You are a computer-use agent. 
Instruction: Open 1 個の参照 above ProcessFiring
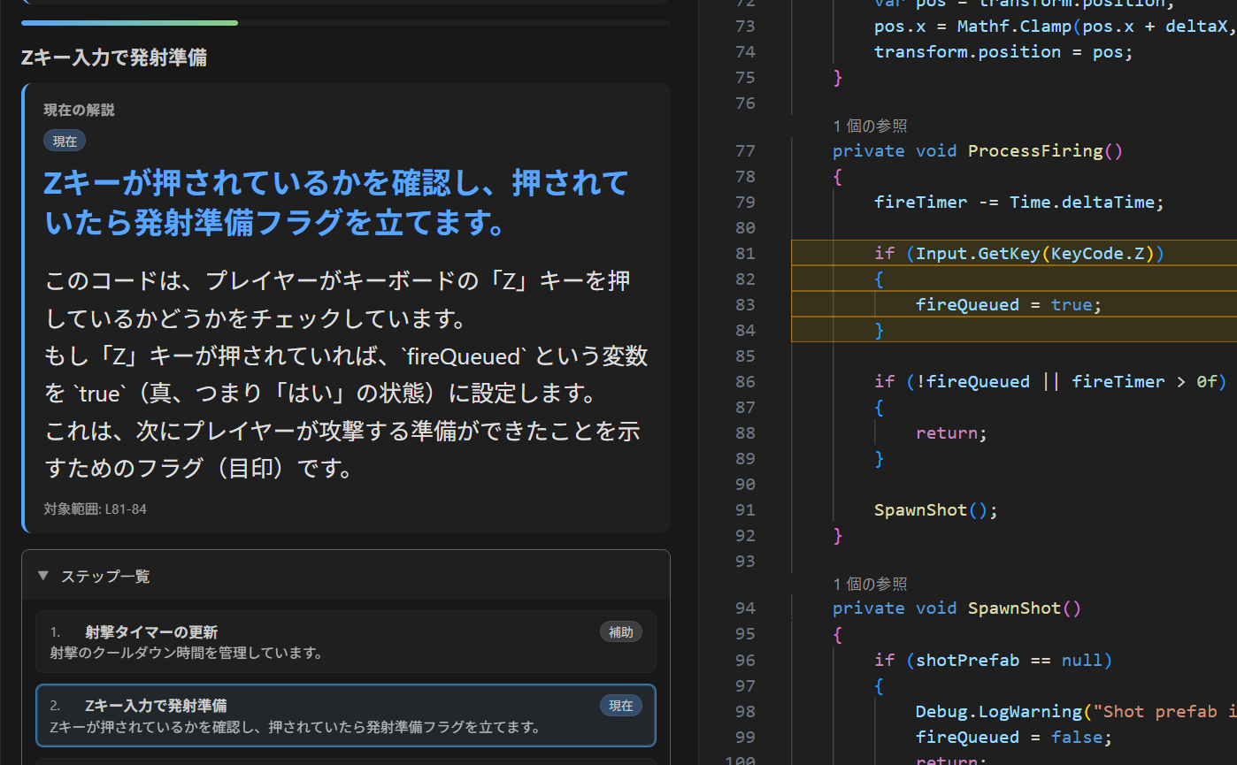[x=870, y=126]
